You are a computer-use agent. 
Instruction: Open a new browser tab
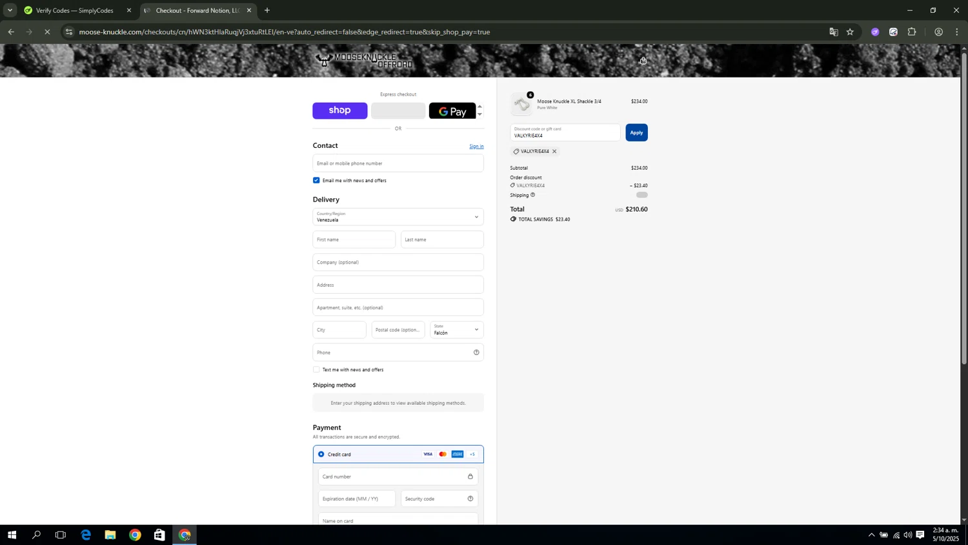pos(267,10)
